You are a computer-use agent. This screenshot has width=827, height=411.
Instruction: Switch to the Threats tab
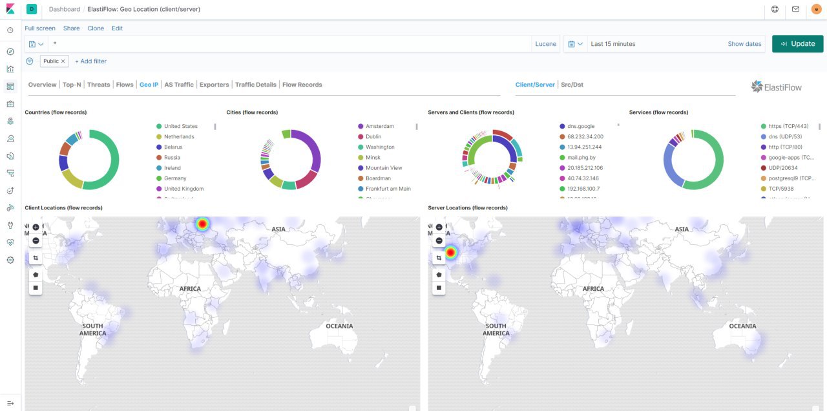click(99, 85)
